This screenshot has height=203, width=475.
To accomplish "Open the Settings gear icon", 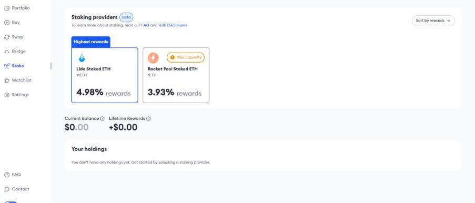I will point(7,95).
